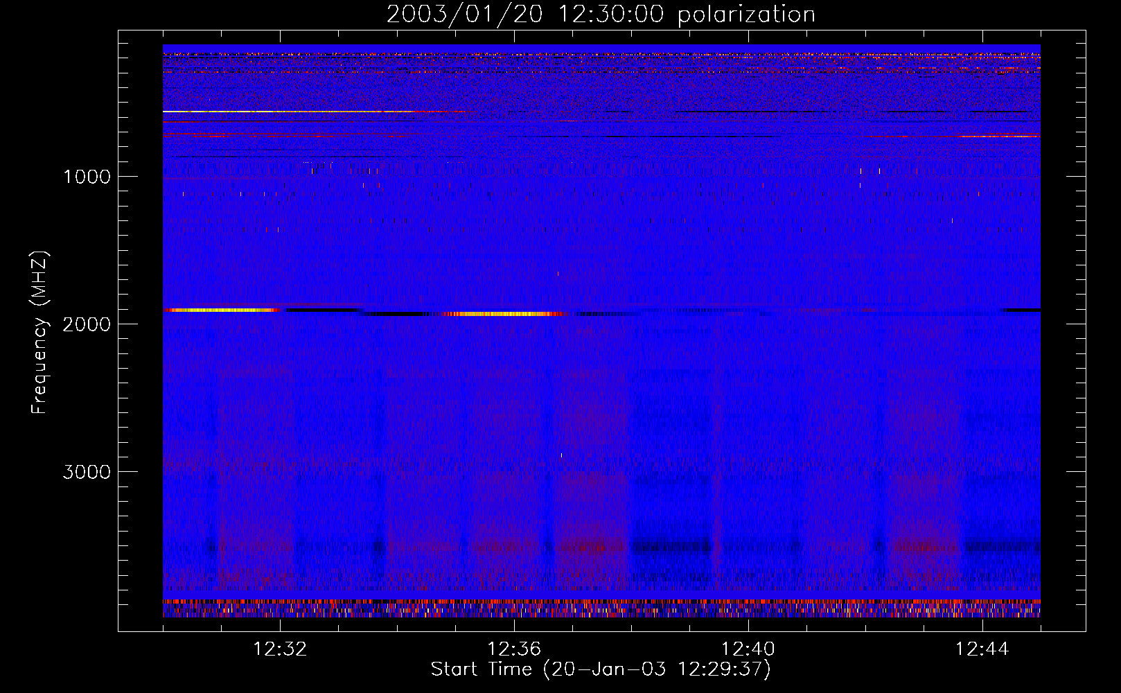Click the 'Frequency (MHZ)' y-axis label

click(x=39, y=332)
